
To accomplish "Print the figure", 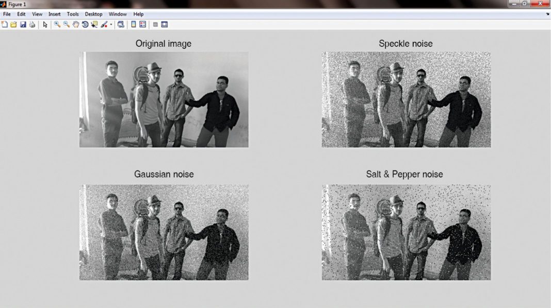I will [32, 24].
